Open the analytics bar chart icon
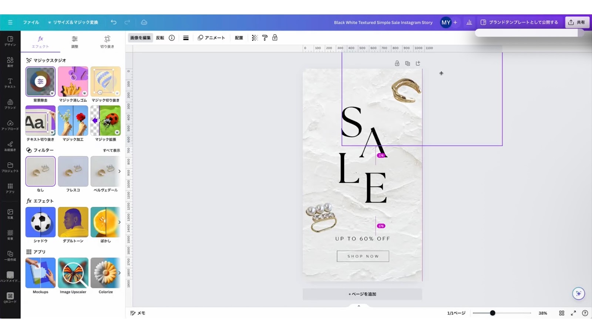This screenshot has height=333, width=592. [x=469, y=22]
